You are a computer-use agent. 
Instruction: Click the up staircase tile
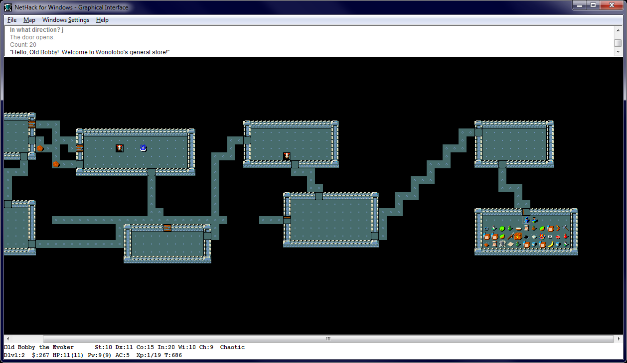coord(120,148)
